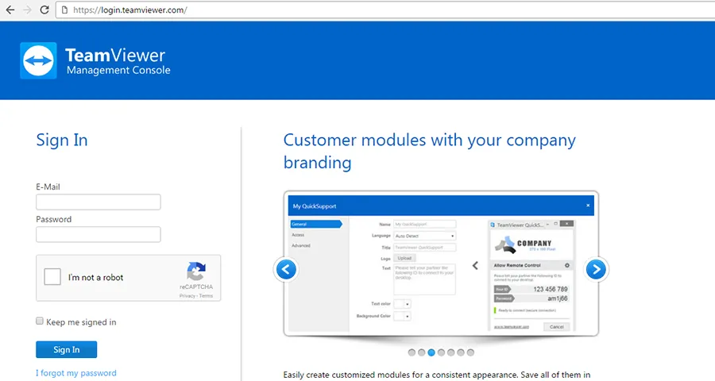
Task: Open the Language Auto Detect dropdown
Action: coord(424,236)
